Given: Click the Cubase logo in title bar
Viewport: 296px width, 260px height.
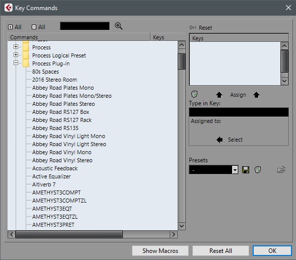Looking at the screenshot, I should [9, 8].
